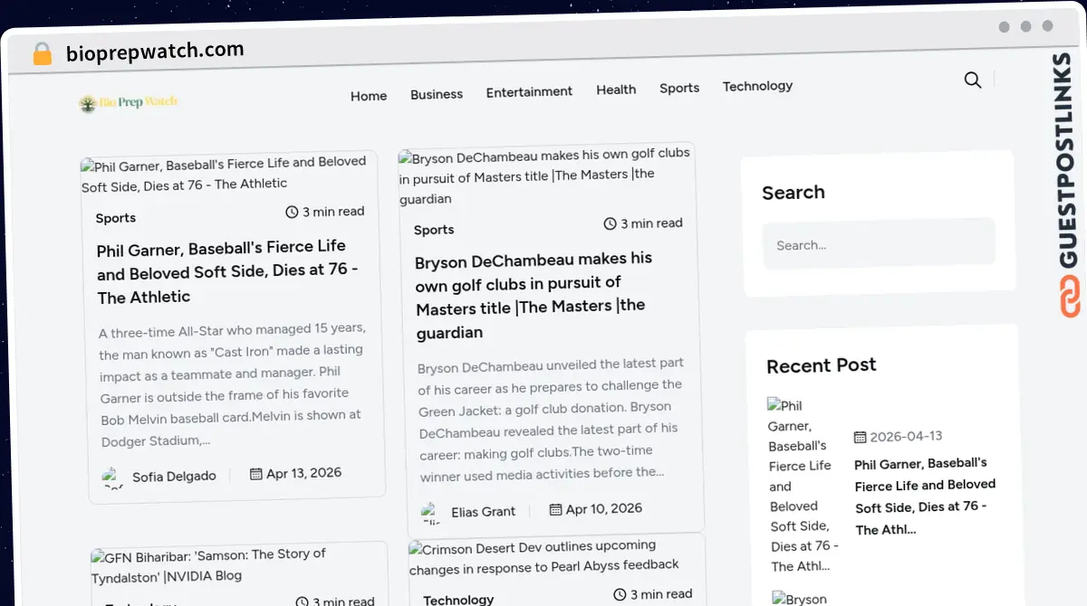Viewport: 1087px width, 606px height.
Task: Open the Health category
Action: (616, 90)
